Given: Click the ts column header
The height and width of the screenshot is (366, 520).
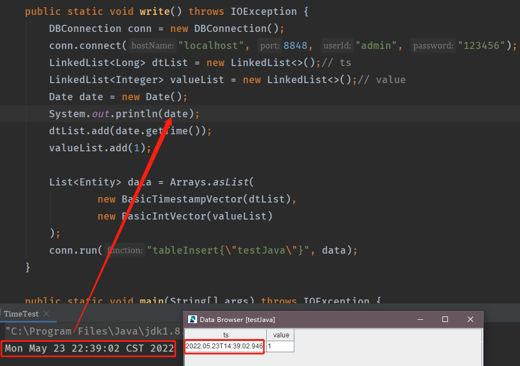Looking at the screenshot, I should pos(226,335).
